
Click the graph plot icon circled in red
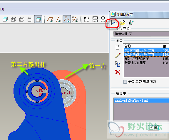point(114,23)
